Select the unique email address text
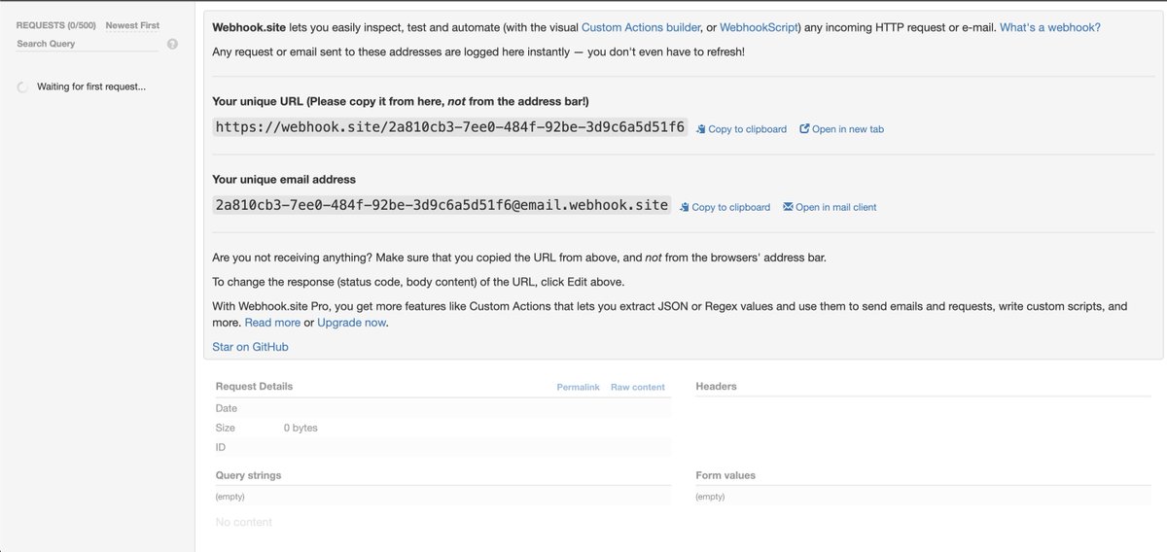This screenshot has height=552, width=1167. pyautogui.click(x=442, y=205)
